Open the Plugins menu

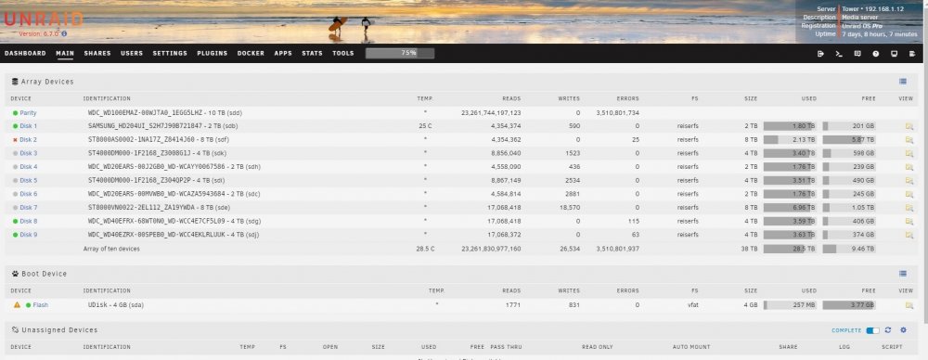[x=212, y=53]
